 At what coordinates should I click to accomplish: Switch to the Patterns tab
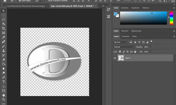pyautogui.click(x=146, y=8)
